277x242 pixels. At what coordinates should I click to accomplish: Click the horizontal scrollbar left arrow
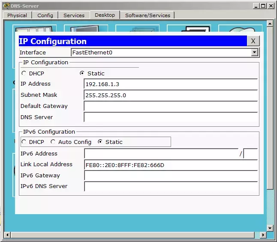click(x=7, y=235)
